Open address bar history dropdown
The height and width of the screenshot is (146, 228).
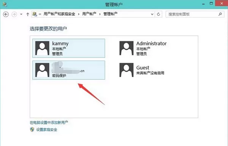pyautogui.click(x=152, y=14)
